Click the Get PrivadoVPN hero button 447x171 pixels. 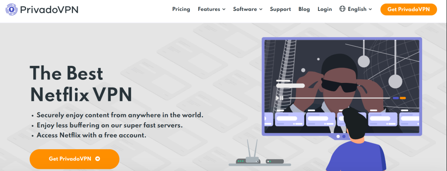click(74, 159)
